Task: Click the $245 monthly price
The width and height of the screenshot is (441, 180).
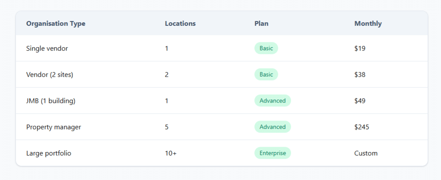Action: (x=362, y=127)
